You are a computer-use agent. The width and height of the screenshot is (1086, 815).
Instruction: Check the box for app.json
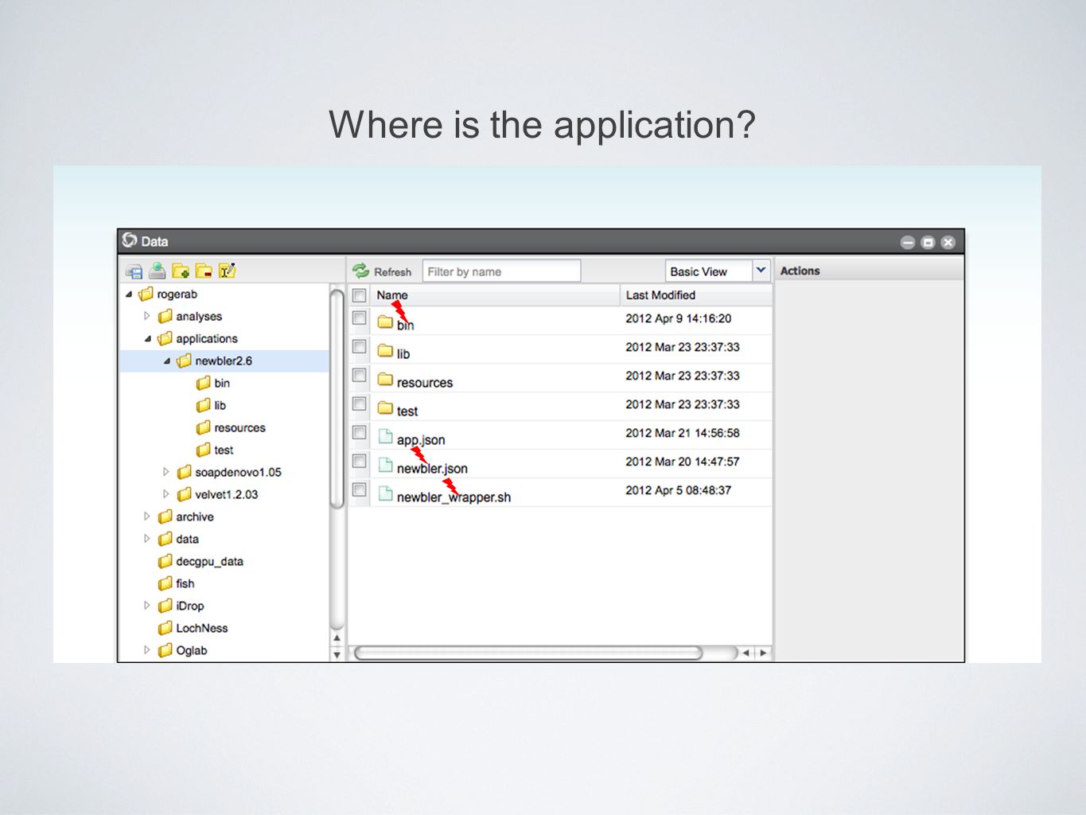[360, 433]
